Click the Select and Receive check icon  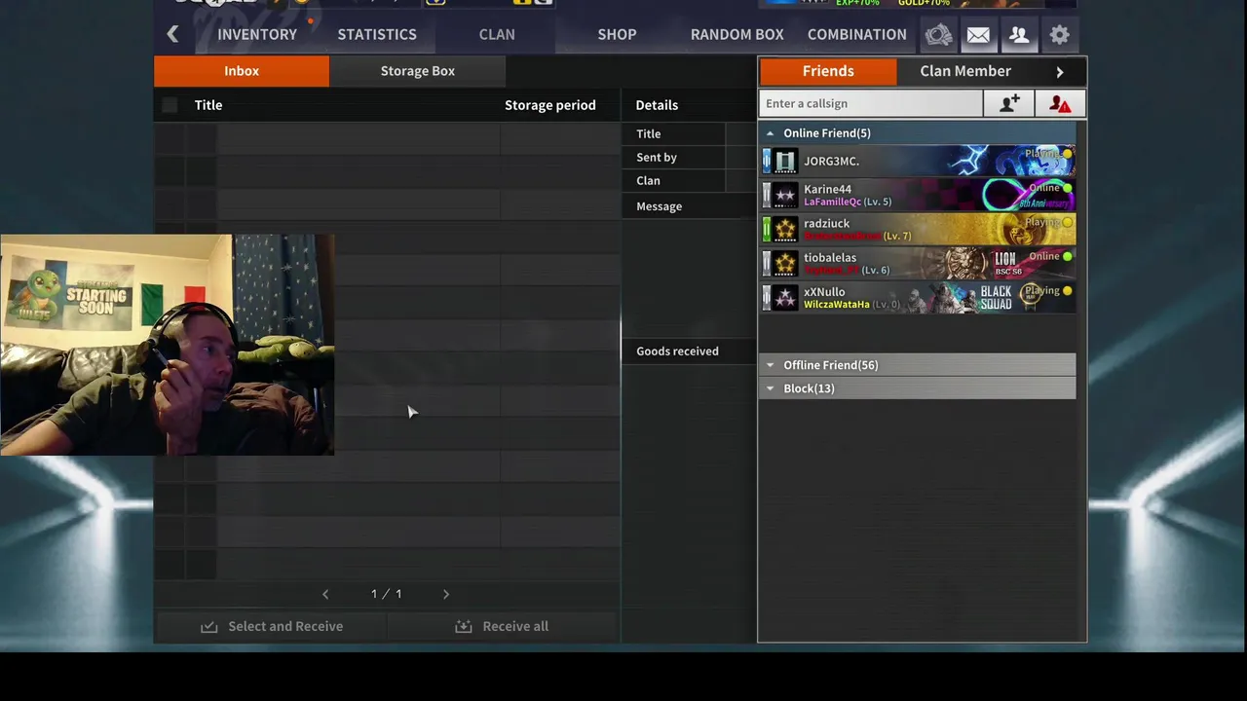pyautogui.click(x=208, y=626)
